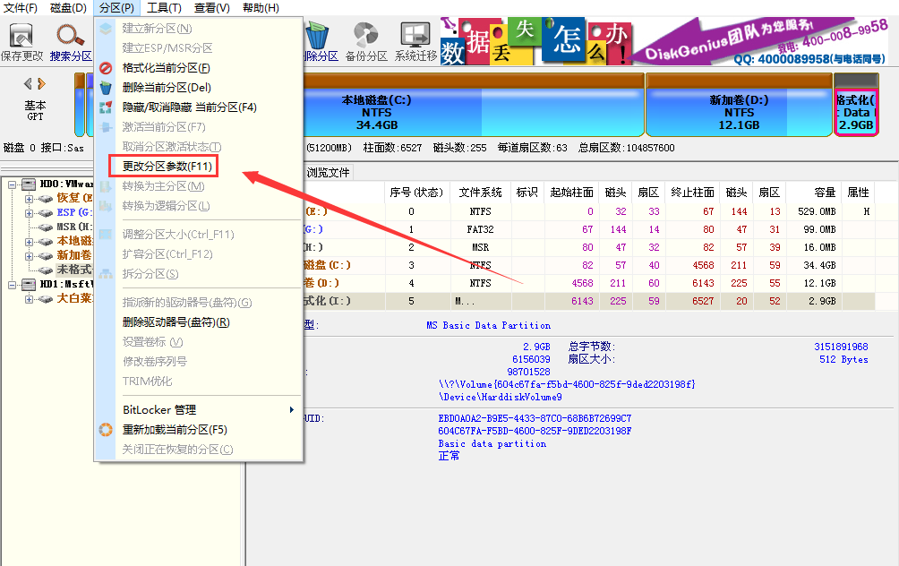Expand the 恢复 partition tree node
This screenshot has width=899, height=566.
tap(29, 199)
